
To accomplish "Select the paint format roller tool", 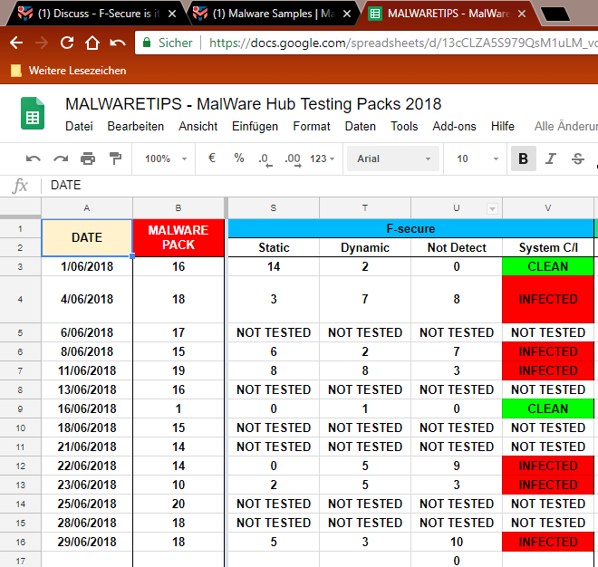I will (x=115, y=159).
